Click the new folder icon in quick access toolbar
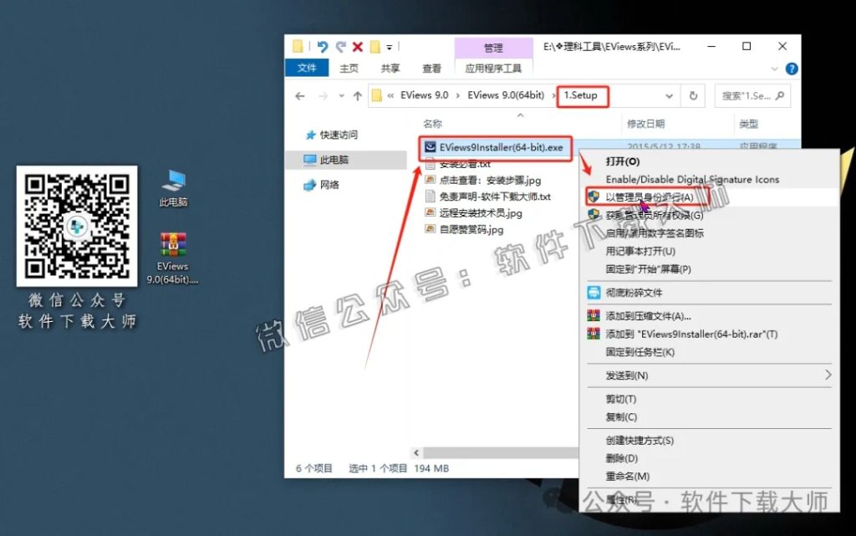This screenshot has height=536, width=856. point(374,46)
